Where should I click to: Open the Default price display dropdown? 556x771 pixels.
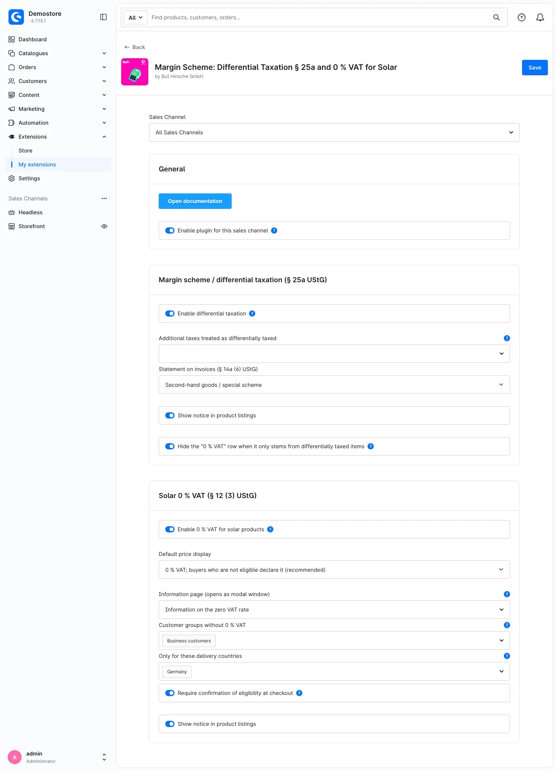coord(334,569)
